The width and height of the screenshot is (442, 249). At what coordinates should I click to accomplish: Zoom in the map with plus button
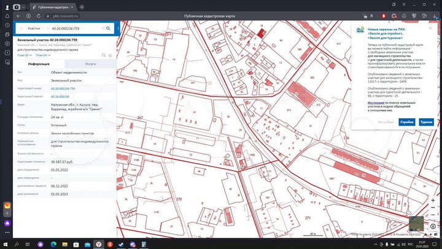pyautogui.click(x=433, y=200)
